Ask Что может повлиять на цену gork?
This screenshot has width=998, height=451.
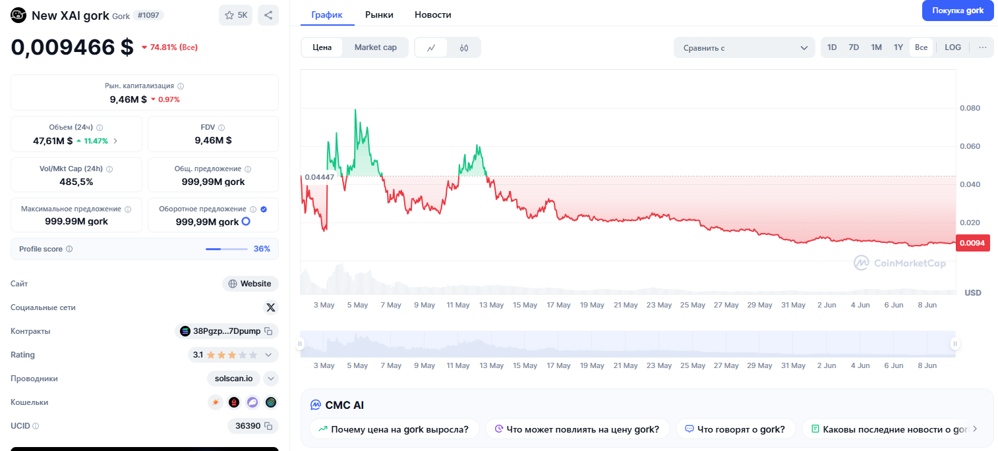click(x=577, y=429)
